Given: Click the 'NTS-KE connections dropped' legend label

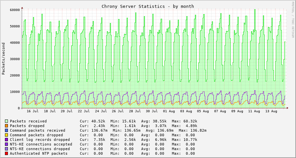Looking at the screenshot, I should pos(40,149).
